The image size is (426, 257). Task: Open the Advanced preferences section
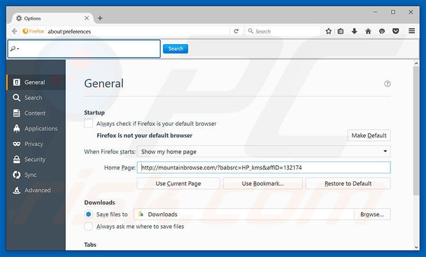coord(36,190)
